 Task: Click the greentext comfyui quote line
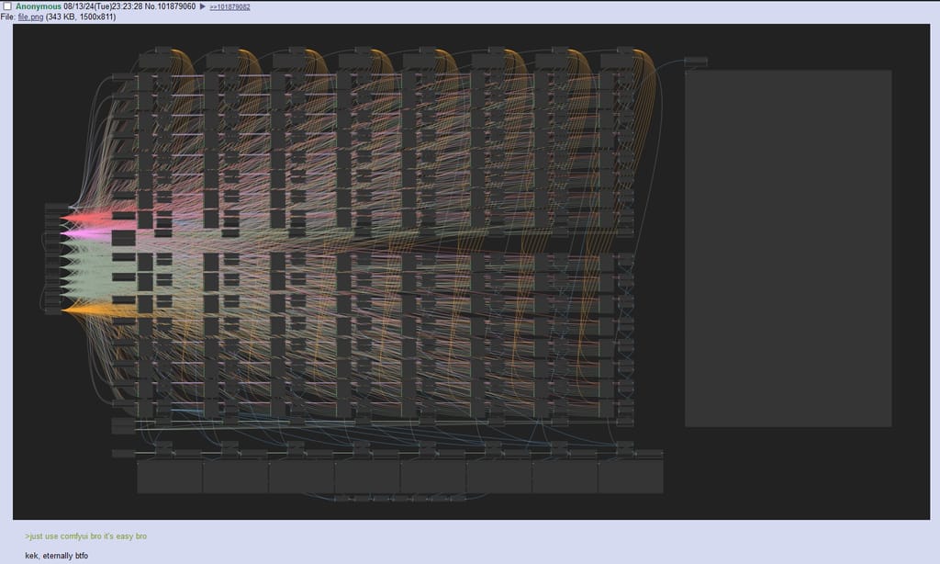(85, 536)
